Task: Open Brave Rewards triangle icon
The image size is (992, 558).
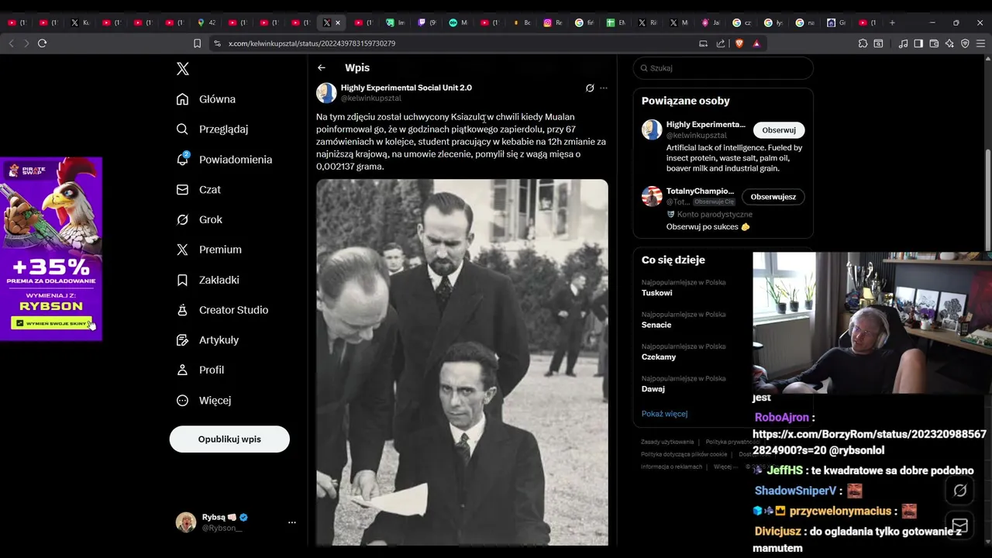Action: 756,43
